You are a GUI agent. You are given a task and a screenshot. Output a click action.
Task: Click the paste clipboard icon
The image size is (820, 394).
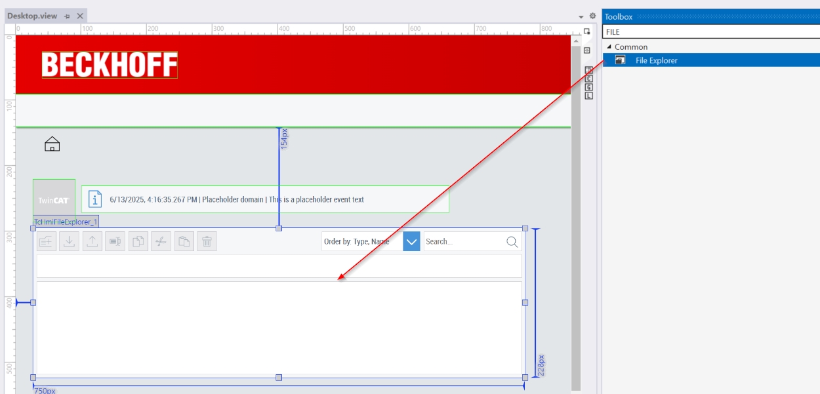[x=184, y=241]
